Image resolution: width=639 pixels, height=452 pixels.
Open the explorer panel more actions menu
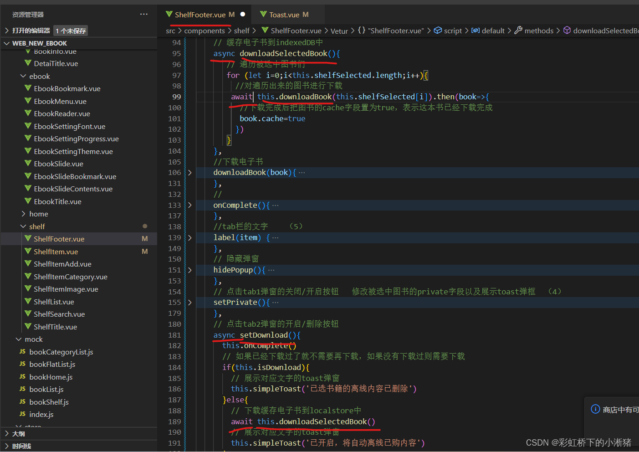144,15
